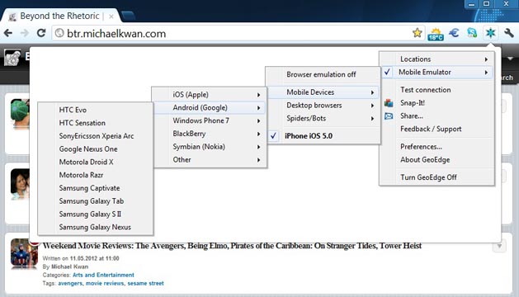
Task: Expand the Windows Phone 7 submenu arrow
Action: click(x=258, y=120)
